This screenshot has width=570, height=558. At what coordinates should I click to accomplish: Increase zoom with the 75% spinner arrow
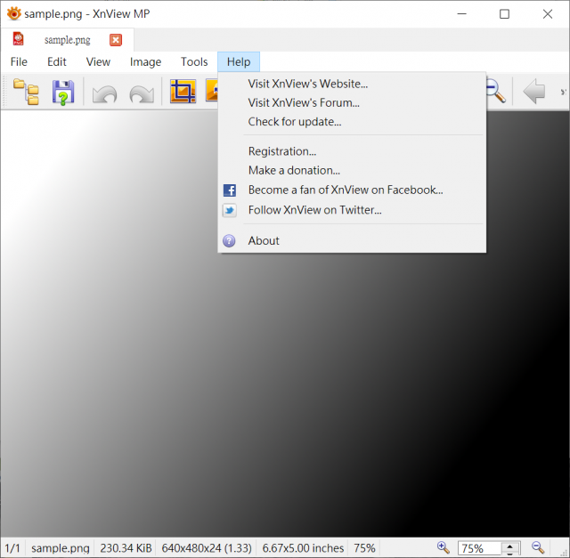click(x=509, y=546)
